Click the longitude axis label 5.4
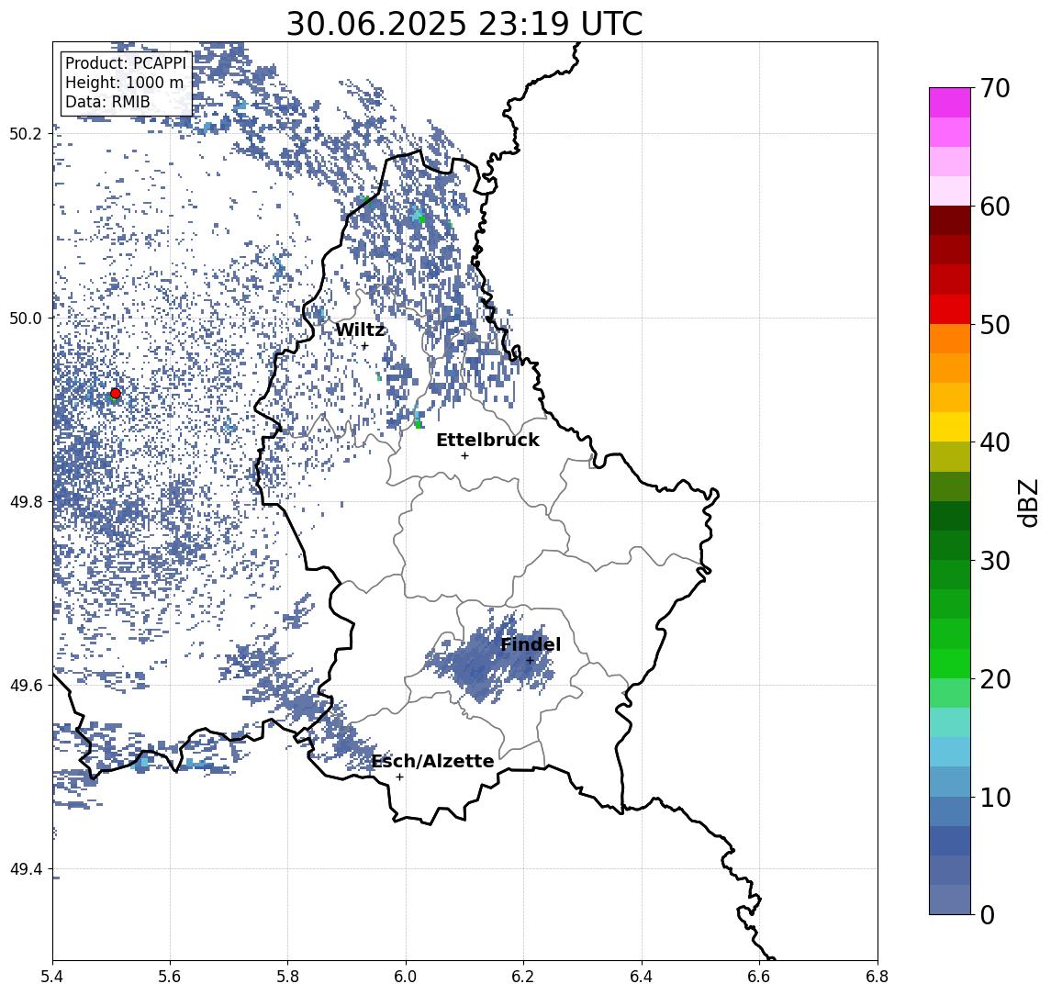The image size is (1051, 995). click(x=52, y=977)
